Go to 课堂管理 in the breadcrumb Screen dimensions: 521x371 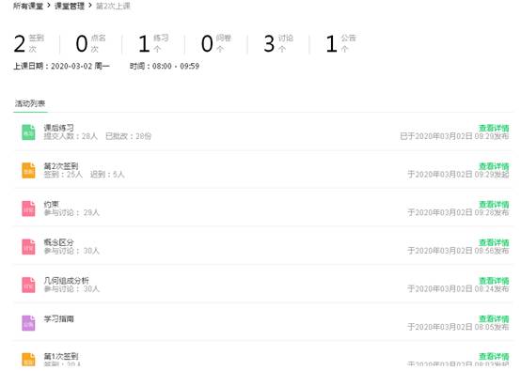pyautogui.click(x=69, y=6)
